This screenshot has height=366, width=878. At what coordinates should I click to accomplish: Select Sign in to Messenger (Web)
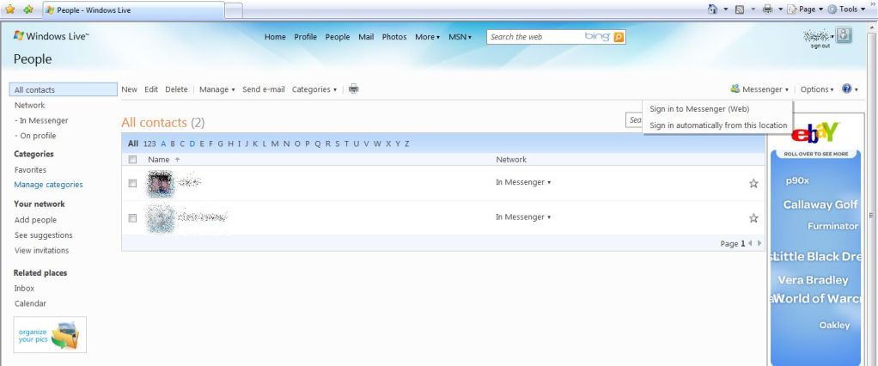699,108
